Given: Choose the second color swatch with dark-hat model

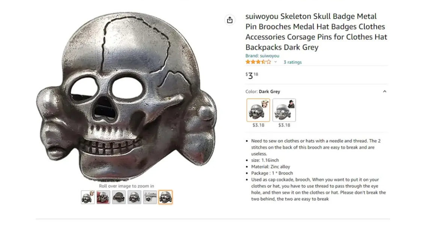Looking at the screenshot, I should point(284,110).
